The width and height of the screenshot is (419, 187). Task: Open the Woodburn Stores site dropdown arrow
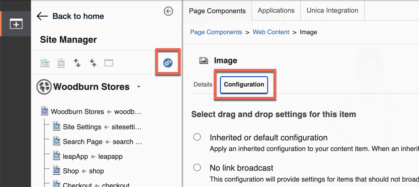139,87
